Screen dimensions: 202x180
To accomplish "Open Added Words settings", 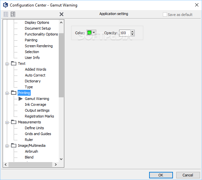I will point(36,69).
